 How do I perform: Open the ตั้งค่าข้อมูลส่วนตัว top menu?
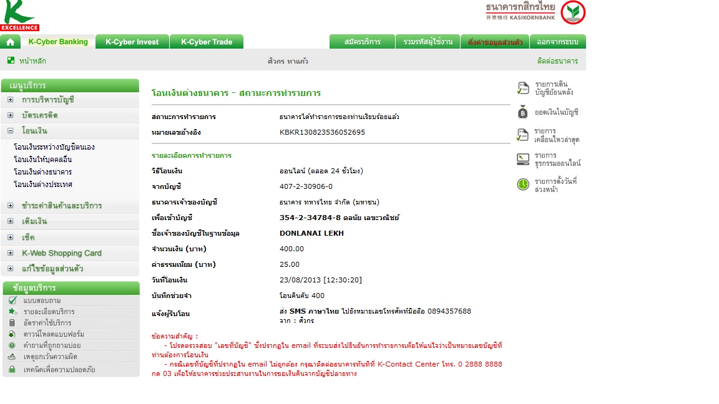495,42
